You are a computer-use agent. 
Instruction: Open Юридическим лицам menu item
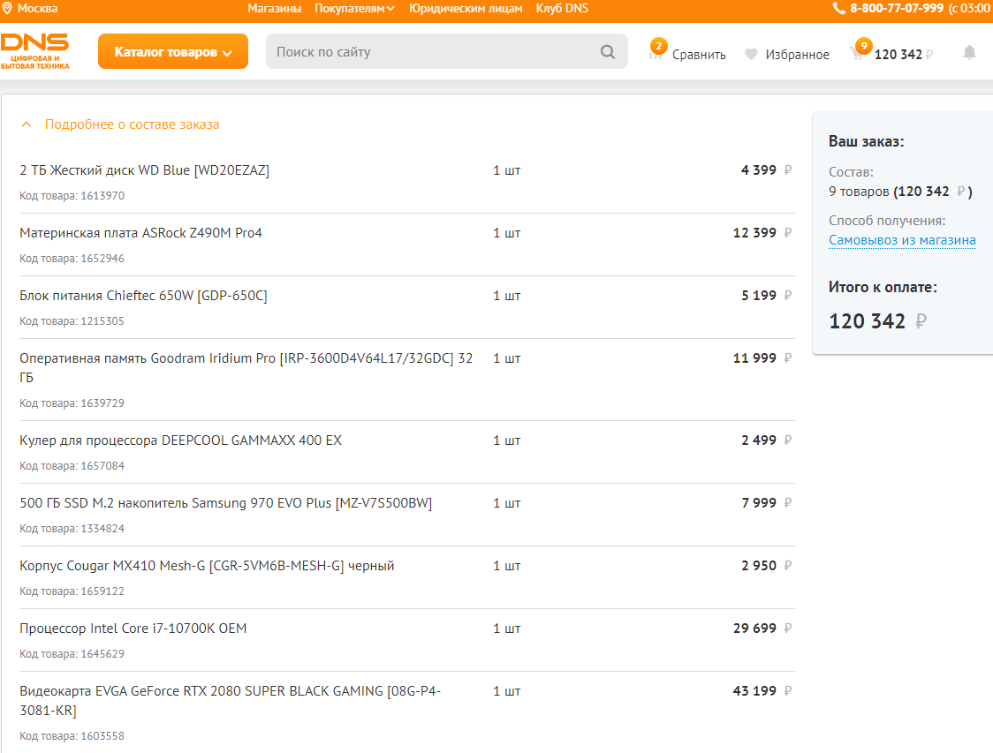466,8
